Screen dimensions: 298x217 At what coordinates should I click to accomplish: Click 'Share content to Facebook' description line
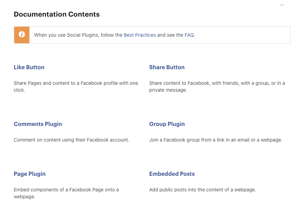point(217,83)
